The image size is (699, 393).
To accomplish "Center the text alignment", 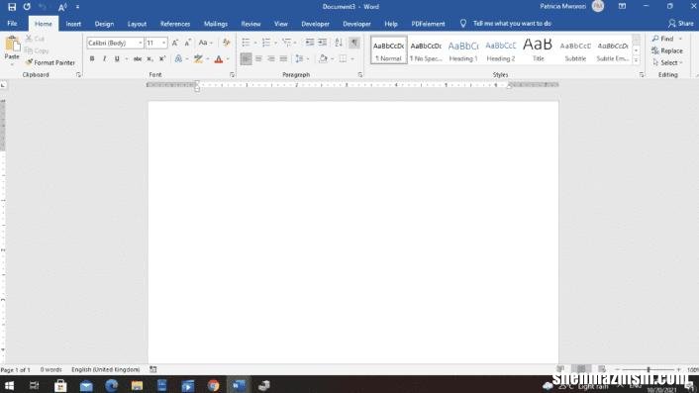I will click(258, 58).
